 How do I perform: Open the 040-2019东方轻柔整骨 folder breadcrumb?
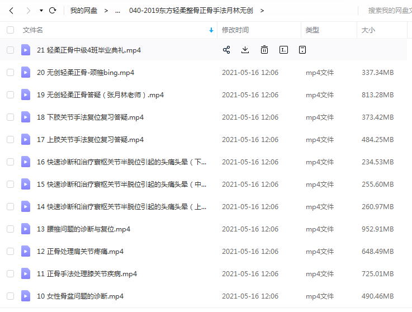click(191, 11)
